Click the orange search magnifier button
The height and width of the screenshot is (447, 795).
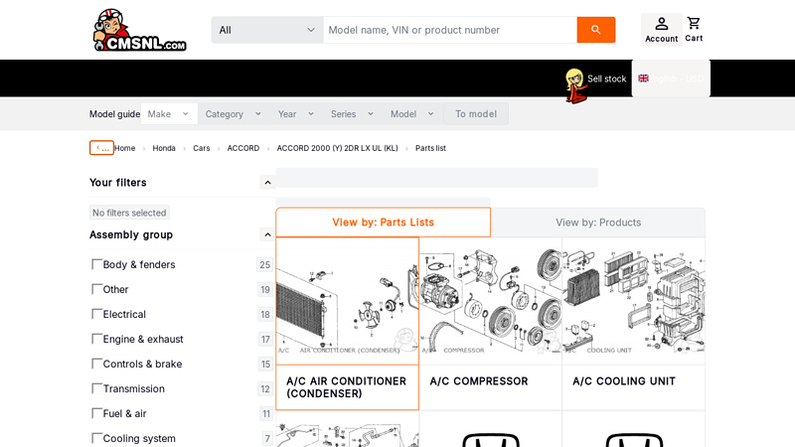(595, 30)
